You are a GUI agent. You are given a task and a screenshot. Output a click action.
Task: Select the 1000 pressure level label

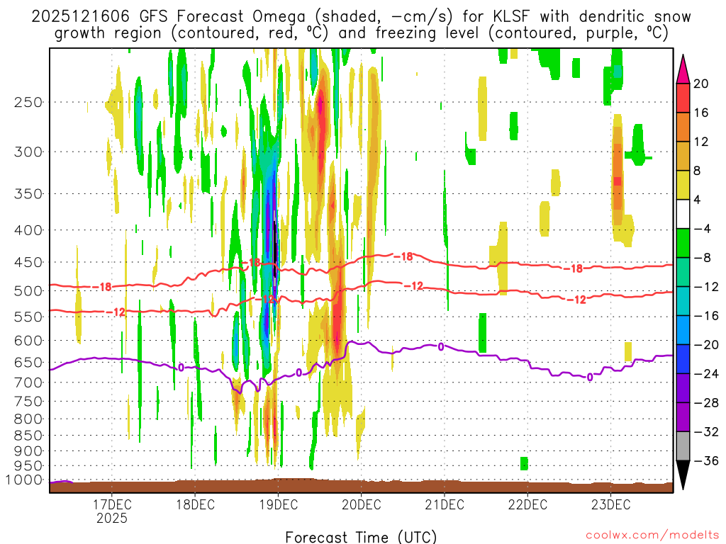tap(24, 480)
